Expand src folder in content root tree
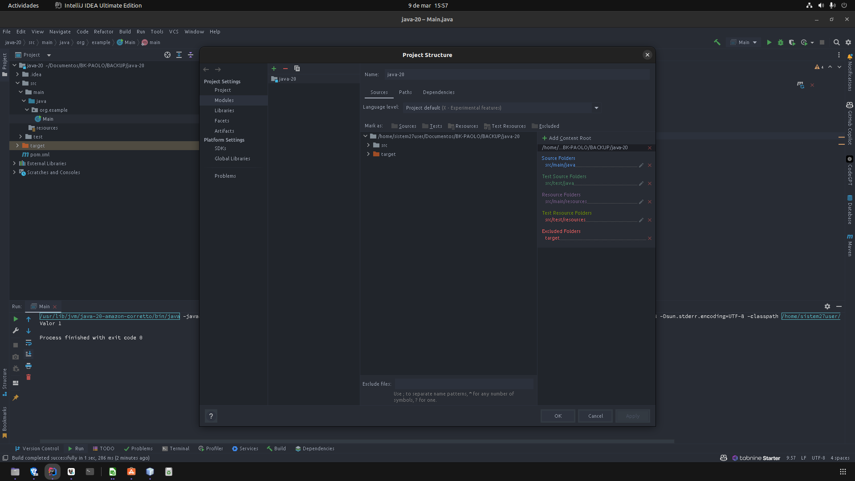Screen dimensions: 855x481 point(368,145)
